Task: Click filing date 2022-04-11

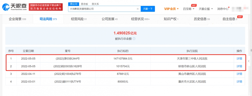Action: (x=28, y=74)
